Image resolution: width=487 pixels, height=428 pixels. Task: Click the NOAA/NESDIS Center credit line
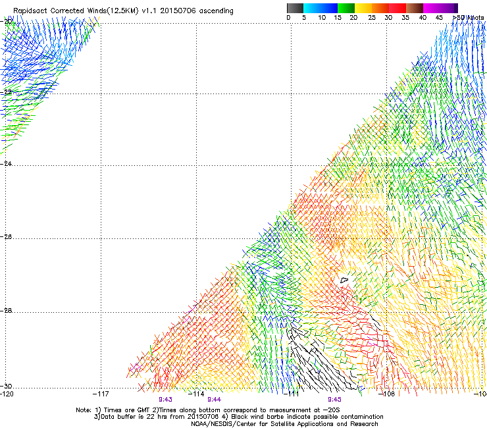click(x=284, y=424)
